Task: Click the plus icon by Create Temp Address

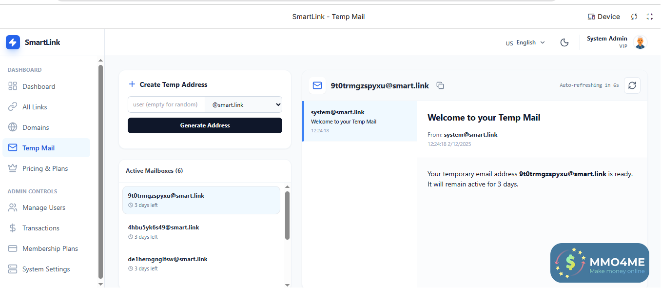Action: 132,84
